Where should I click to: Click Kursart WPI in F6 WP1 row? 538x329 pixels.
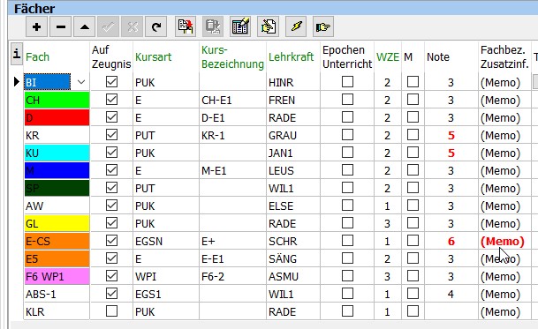click(146, 277)
